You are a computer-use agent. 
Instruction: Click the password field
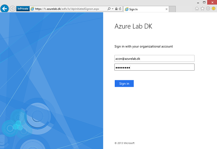[x=154, y=67]
